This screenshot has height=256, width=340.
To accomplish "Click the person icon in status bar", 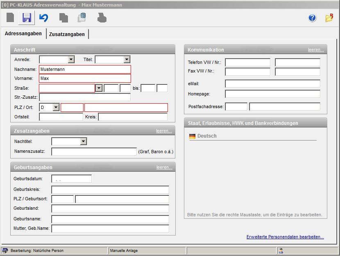I will [281, 251].
